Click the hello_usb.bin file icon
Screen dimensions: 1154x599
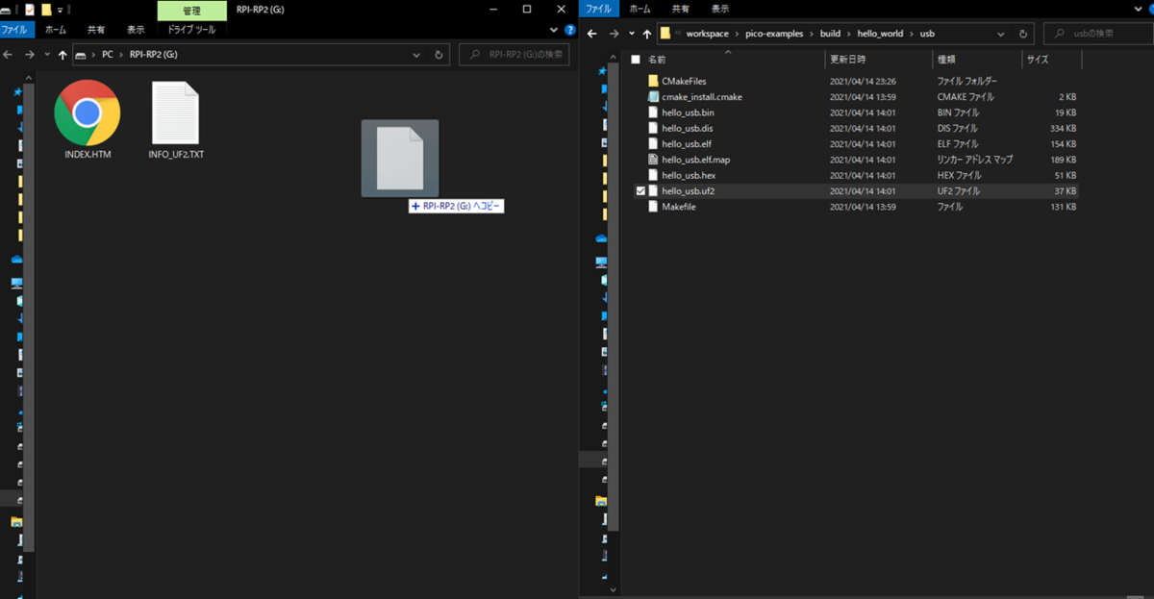(x=653, y=112)
